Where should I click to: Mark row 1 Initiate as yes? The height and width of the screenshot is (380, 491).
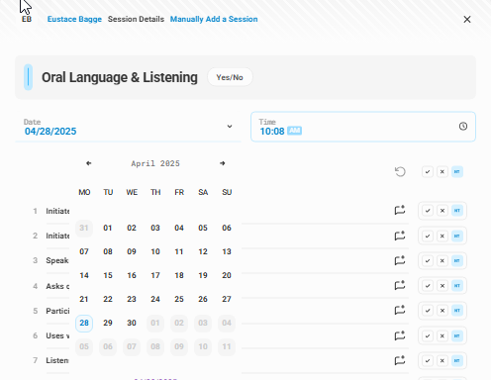[428, 211]
